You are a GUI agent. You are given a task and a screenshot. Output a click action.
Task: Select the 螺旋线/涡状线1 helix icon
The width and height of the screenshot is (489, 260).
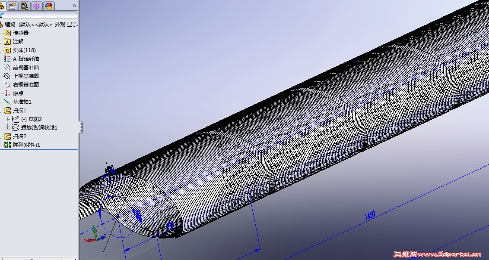(x=15, y=128)
